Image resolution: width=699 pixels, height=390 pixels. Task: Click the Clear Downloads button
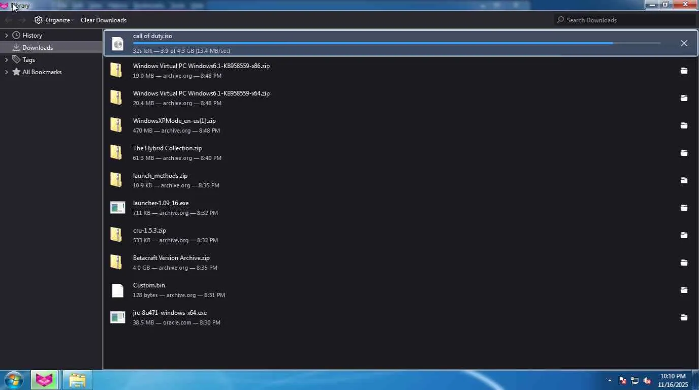pyautogui.click(x=104, y=20)
